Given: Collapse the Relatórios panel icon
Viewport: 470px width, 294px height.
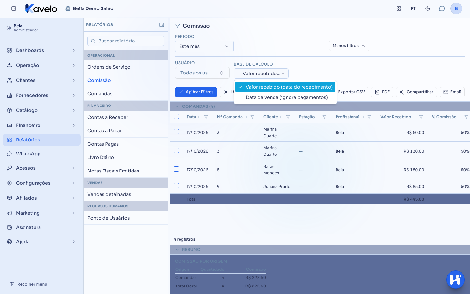Looking at the screenshot, I should tap(162, 25).
